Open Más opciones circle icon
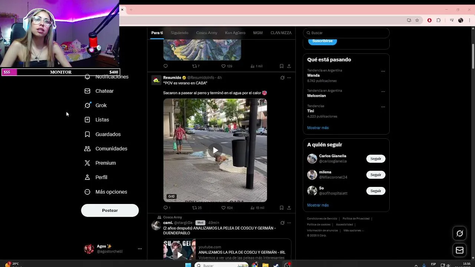The width and height of the screenshot is (475, 267). coord(87,192)
